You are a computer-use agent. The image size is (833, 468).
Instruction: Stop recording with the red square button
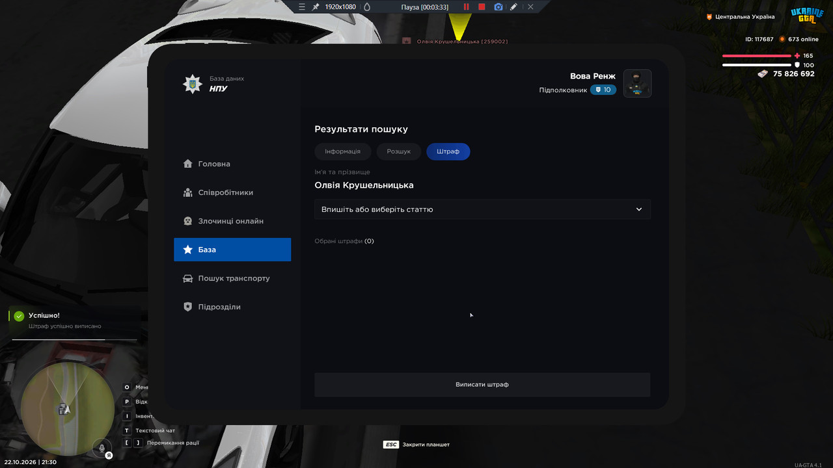click(482, 6)
